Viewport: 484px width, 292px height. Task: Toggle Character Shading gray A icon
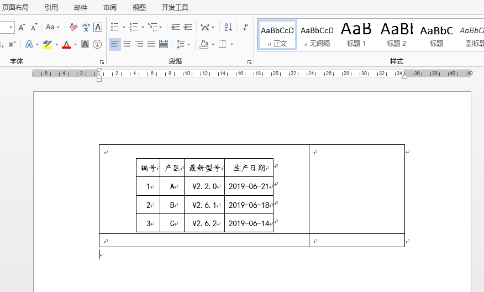pos(85,44)
